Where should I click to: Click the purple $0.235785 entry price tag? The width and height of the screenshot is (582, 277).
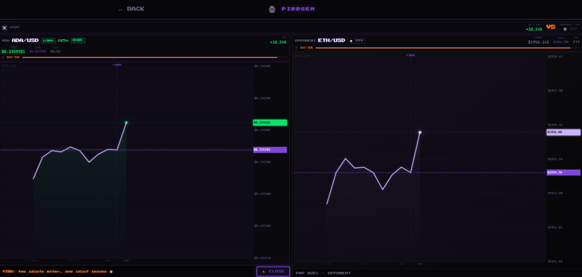270,150
